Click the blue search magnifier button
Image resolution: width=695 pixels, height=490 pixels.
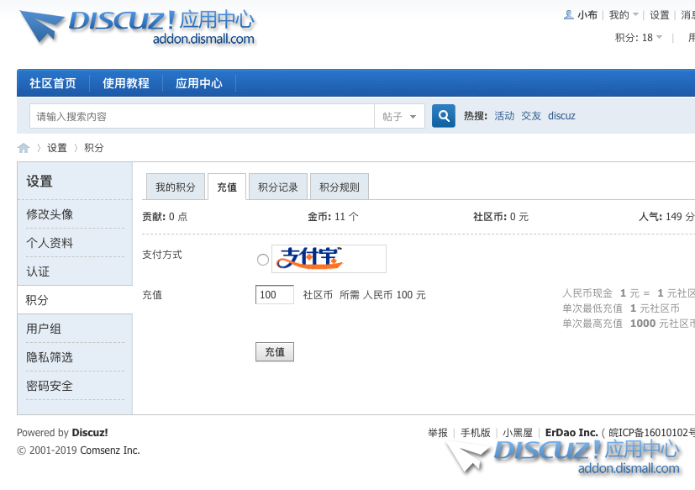coord(443,116)
